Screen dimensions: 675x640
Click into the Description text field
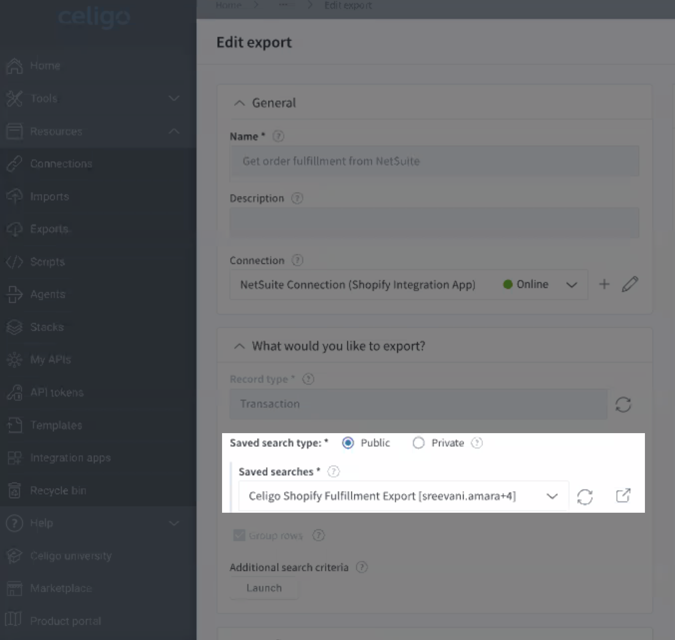click(x=434, y=223)
